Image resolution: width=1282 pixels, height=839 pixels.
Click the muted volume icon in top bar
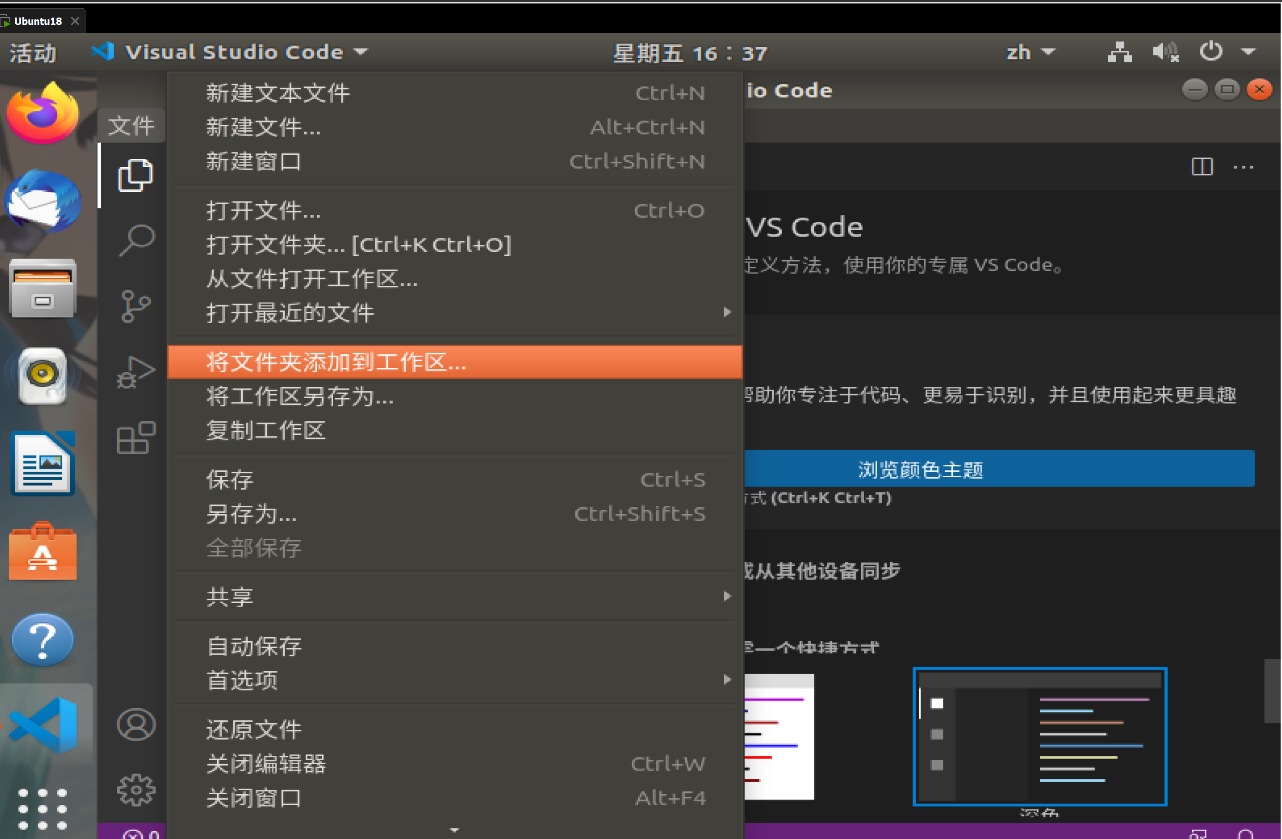(x=1166, y=52)
